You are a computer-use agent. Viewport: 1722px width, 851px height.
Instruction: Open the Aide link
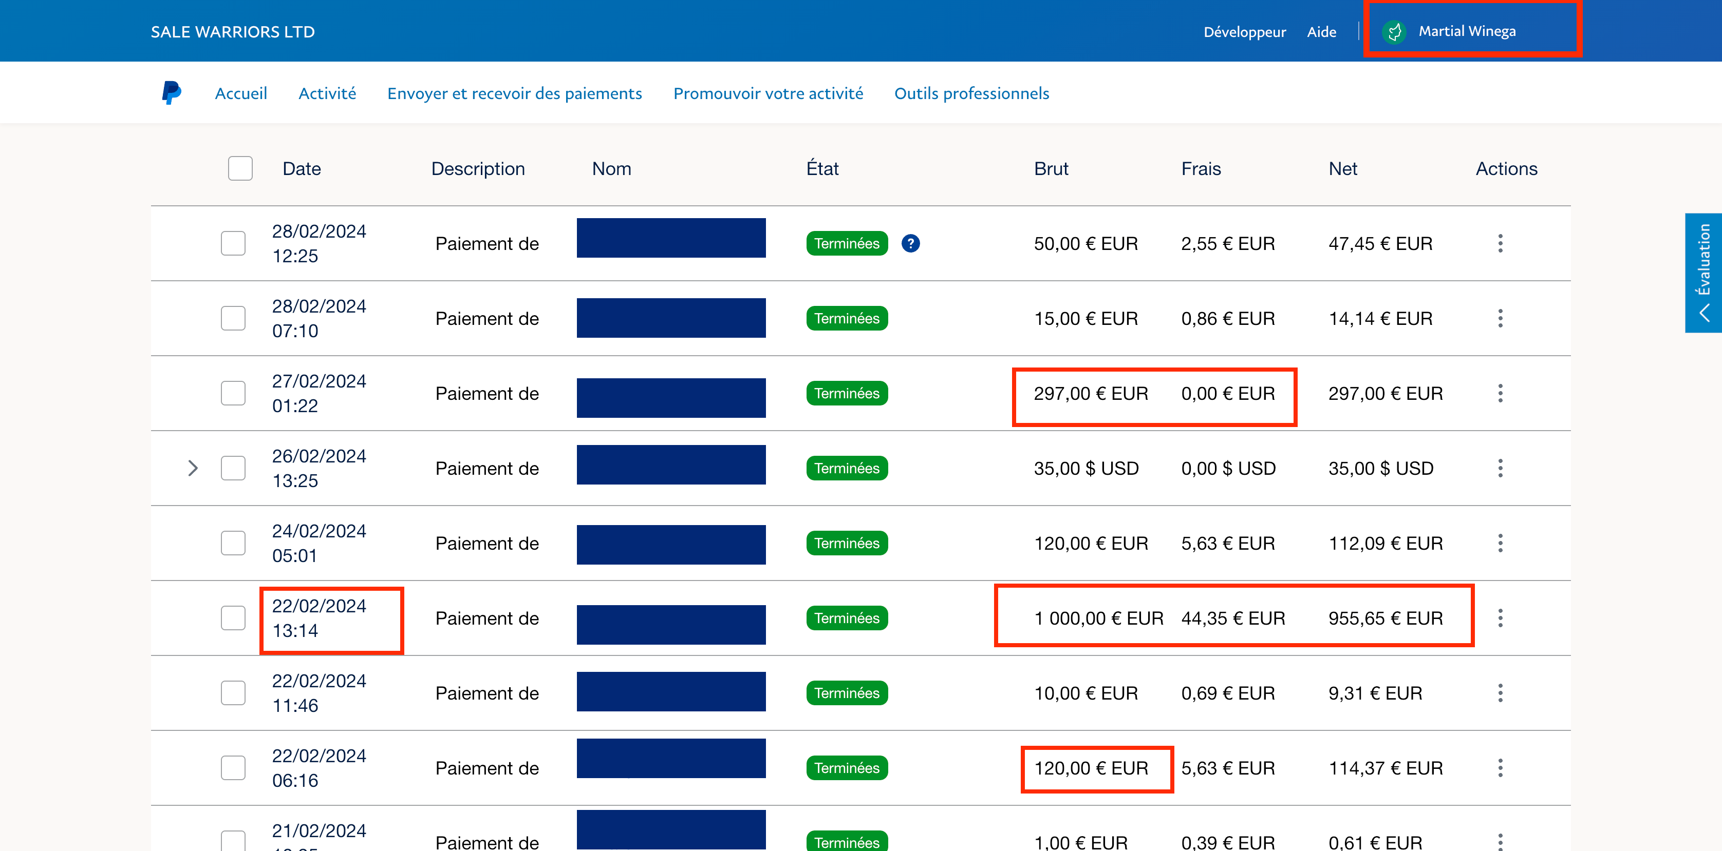pos(1321,32)
